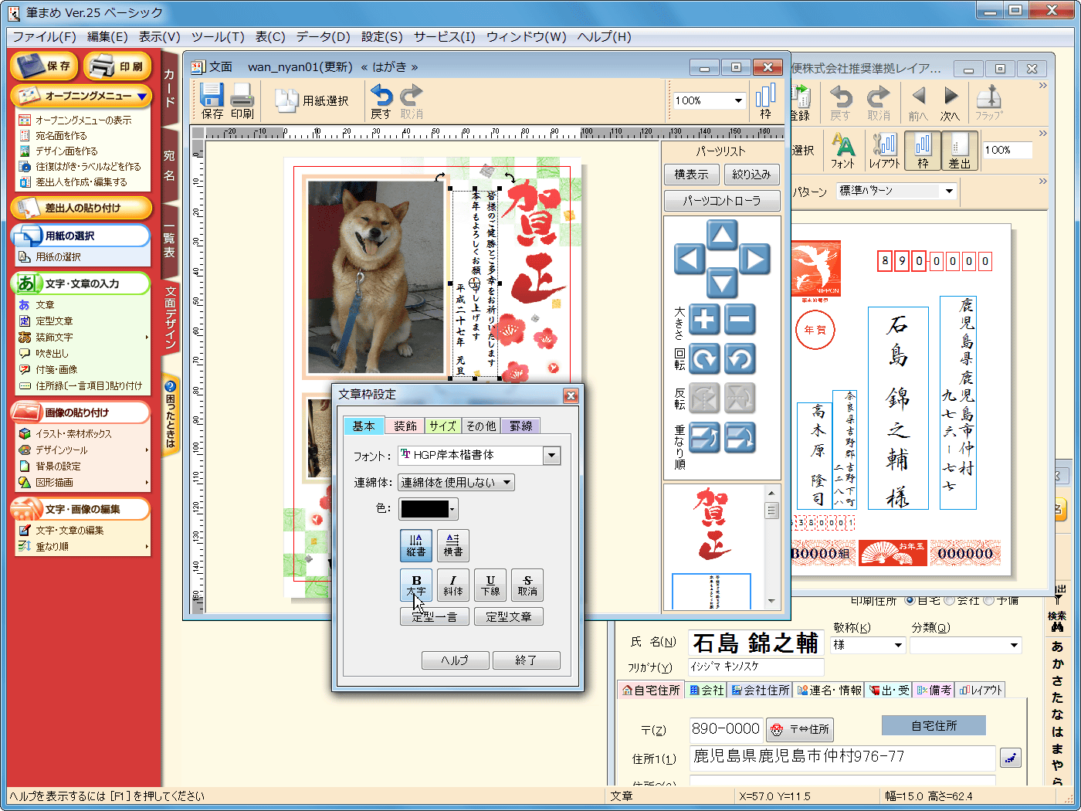Open the フォント dropdown in 文章枠設定

(551, 456)
